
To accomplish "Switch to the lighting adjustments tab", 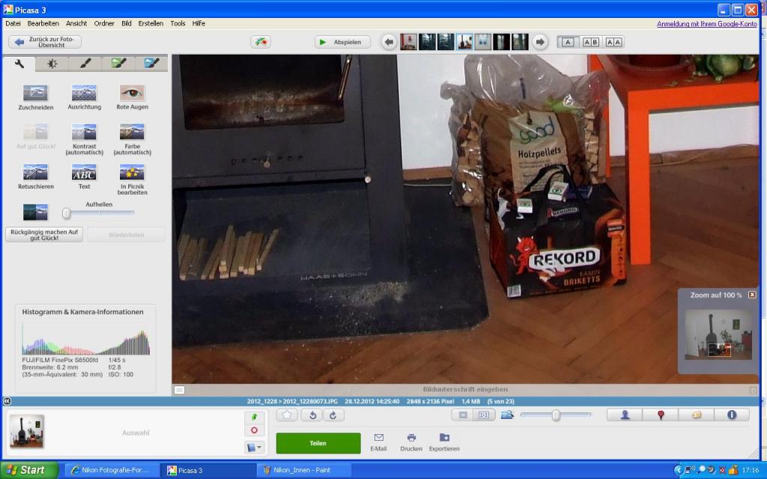I will click(x=52, y=64).
